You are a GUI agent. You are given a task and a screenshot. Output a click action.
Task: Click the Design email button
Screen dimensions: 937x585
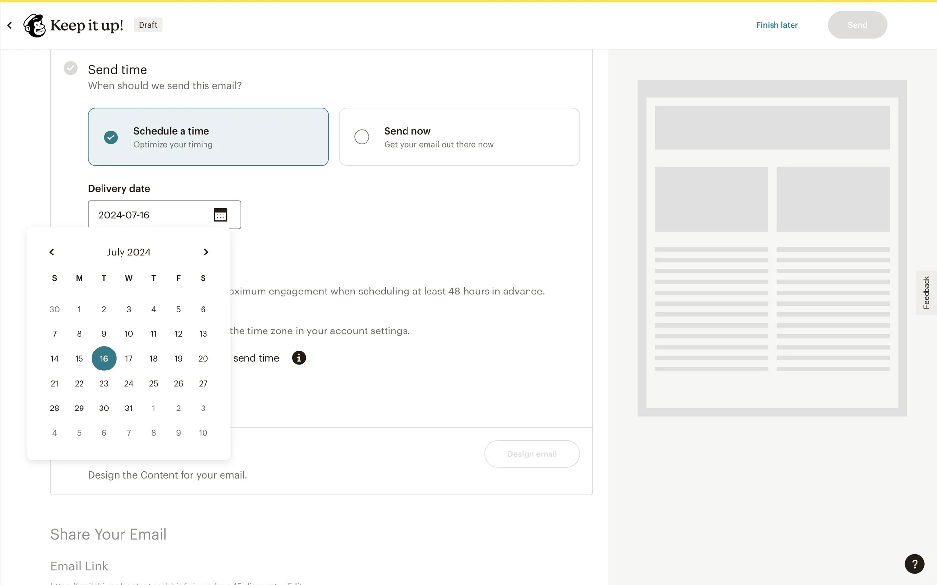point(532,454)
